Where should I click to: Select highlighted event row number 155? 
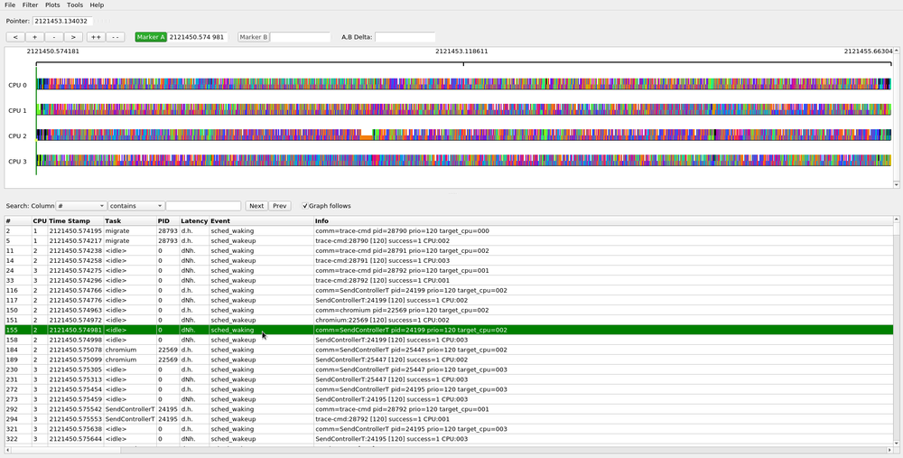pos(449,330)
